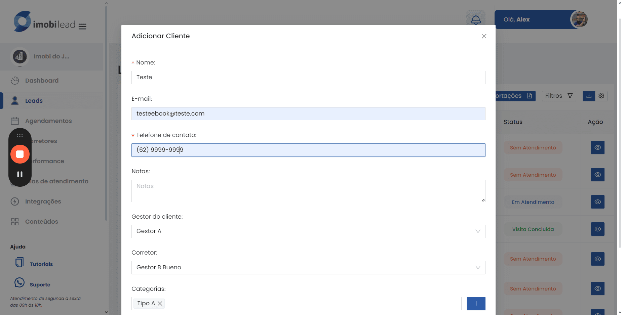Open Conteúdos in sidebar
Image resolution: width=623 pixels, height=315 pixels.
41,222
